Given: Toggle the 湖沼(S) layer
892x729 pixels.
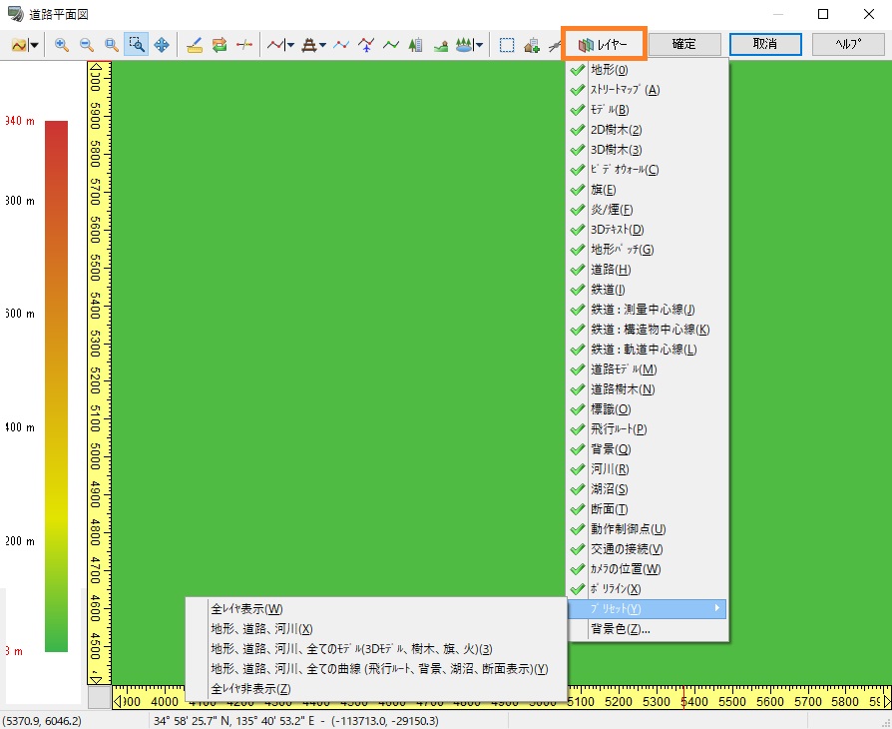Looking at the screenshot, I should pos(648,488).
